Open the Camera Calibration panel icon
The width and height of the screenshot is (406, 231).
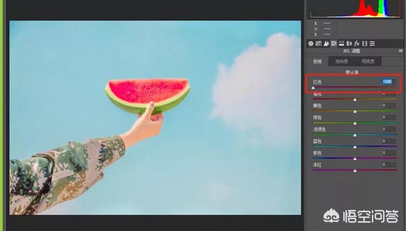365,44
